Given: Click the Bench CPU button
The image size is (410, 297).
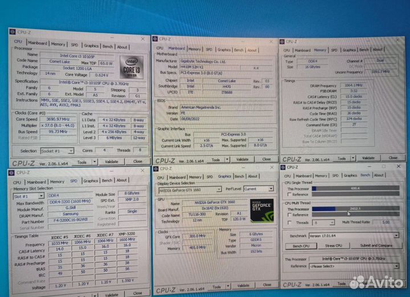Looking at the screenshot, I should click(301, 246).
